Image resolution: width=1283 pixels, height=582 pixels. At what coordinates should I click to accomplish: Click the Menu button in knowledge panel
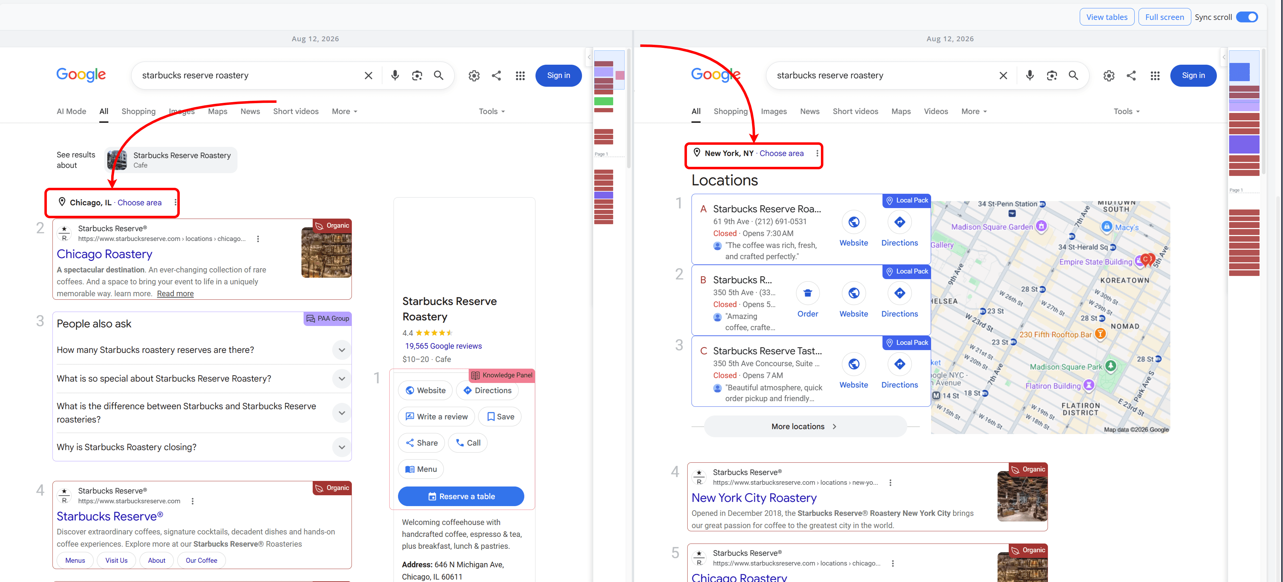click(x=421, y=469)
